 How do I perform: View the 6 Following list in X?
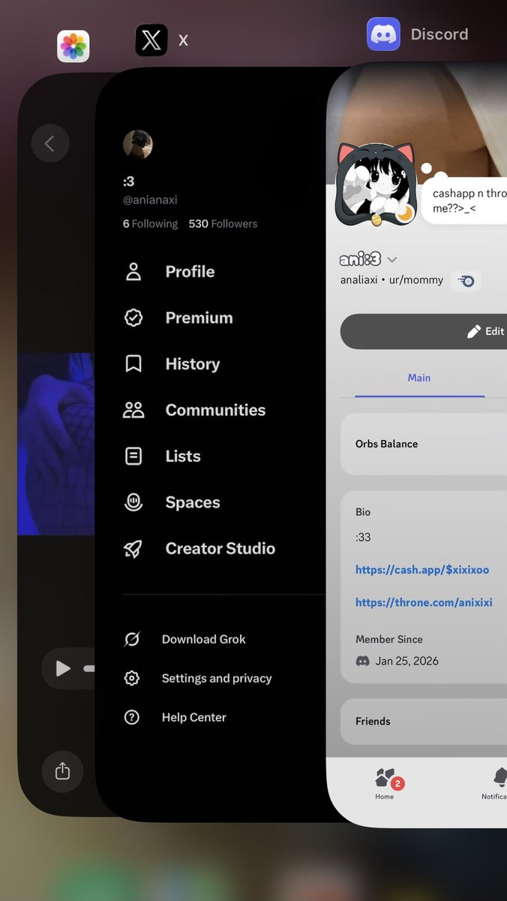pos(150,224)
